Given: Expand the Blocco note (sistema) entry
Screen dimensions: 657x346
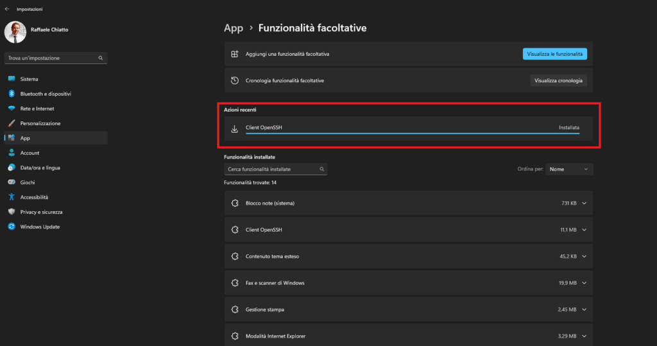Looking at the screenshot, I should click(x=584, y=203).
